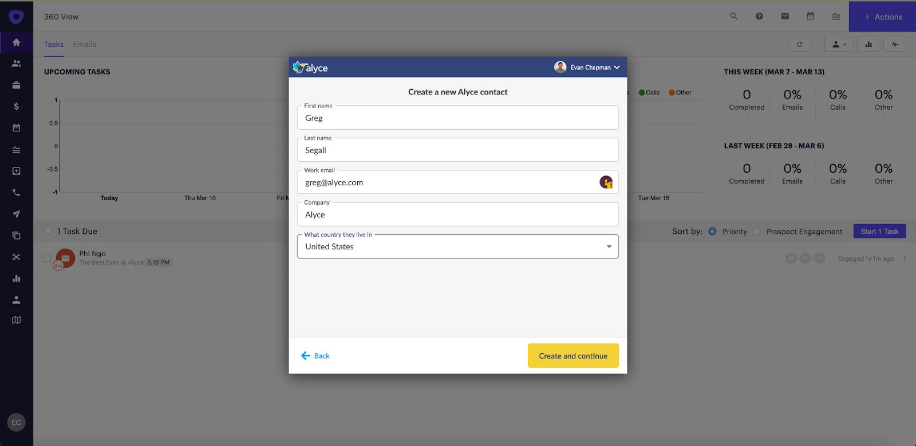The height and width of the screenshot is (446, 916).
Task: Open the Opportunities dollar icon in sidebar
Action: coord(16,106)
